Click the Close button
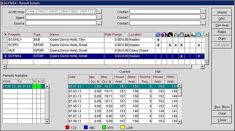 tap(222, 120)
